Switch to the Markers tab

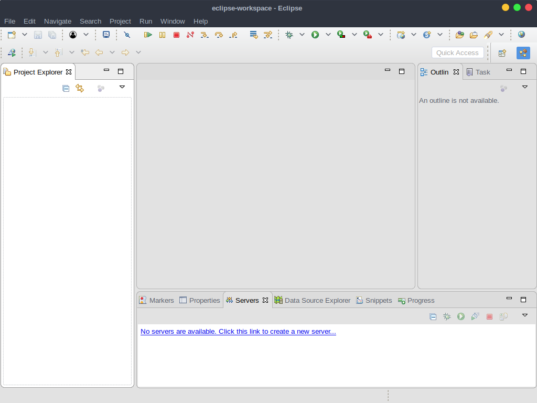(x=156, y=301)
